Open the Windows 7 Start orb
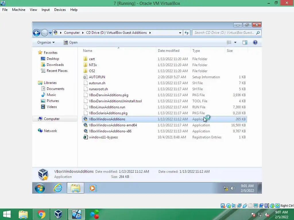The image size is (294, 220). pyautogui.click(x=40, y=188)
